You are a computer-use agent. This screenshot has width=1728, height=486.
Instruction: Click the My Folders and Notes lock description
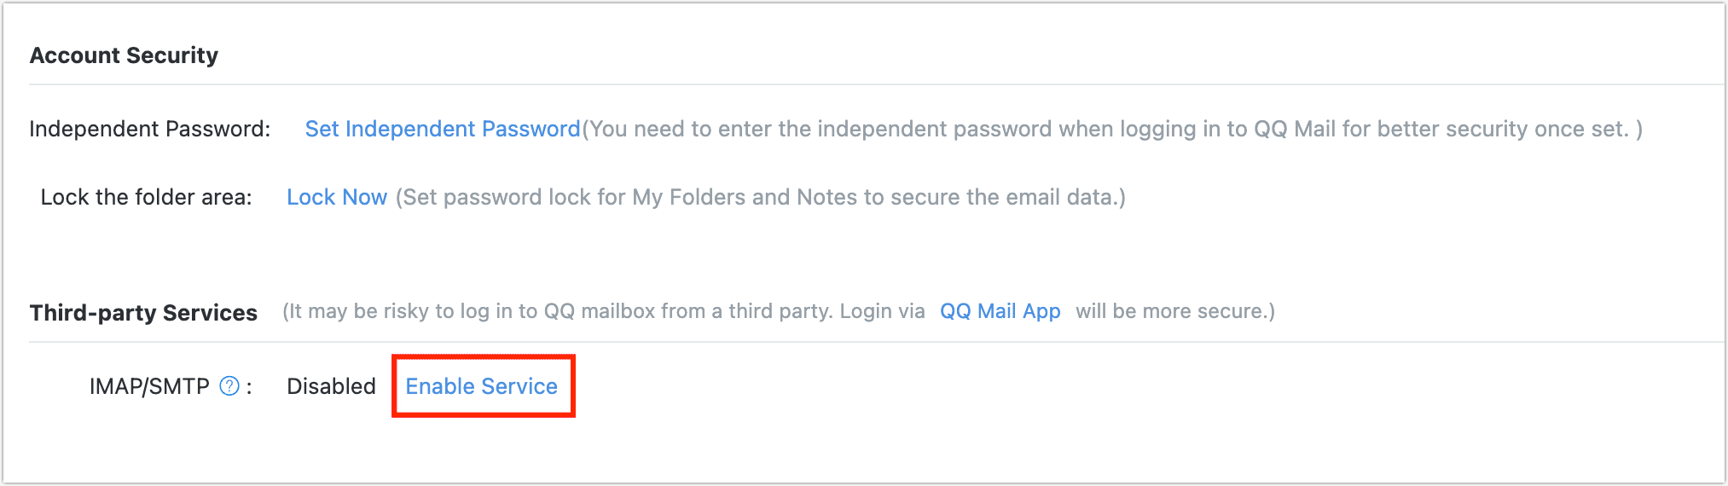pos(761,197)
